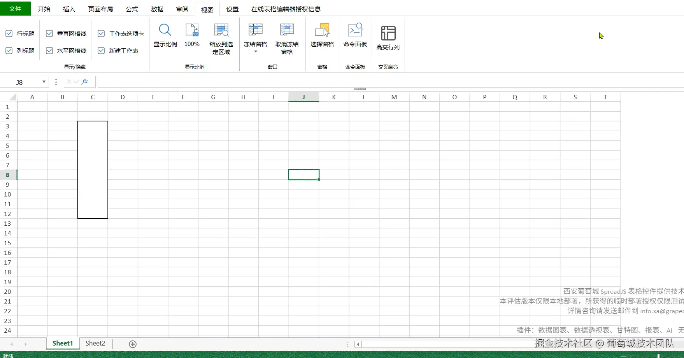
Task: Click the formula bar three-dot handle
Action: 56,82
